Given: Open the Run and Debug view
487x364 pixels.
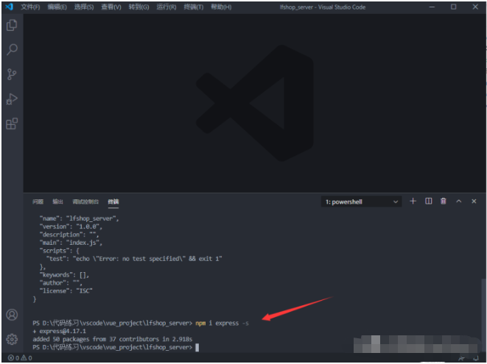Looking at the screenshot, I should point(12,99).
